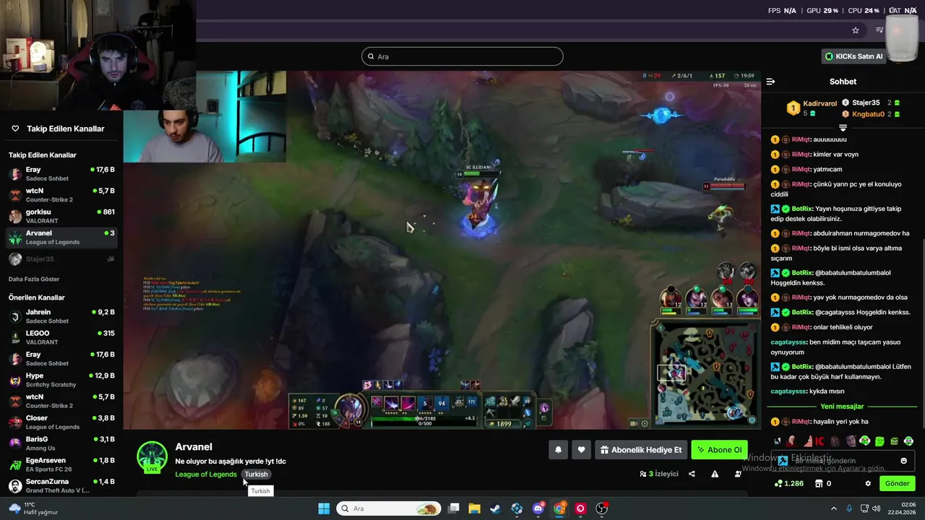The width and height of the screenshot is (925, 520).
Task: Click the volume icon in the system tray
Action: tap(876, 508)
